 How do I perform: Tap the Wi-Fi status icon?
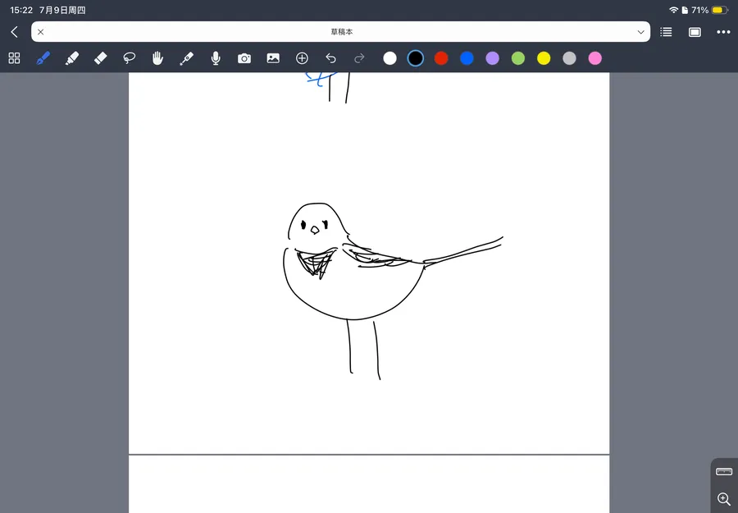coord(673,10)
